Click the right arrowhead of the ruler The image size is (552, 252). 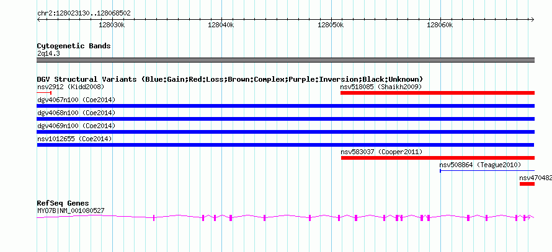point(533,19)
